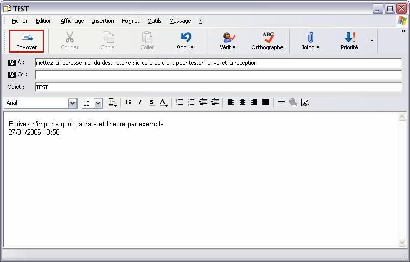Click the Couper scissors icon
This screenshot has height=262, width=410.
(x=69, y=37)
